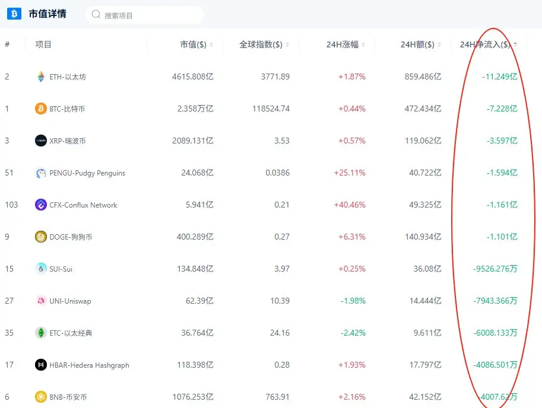
Task: Click the SUI coin icon
Action: coord(41,269)
